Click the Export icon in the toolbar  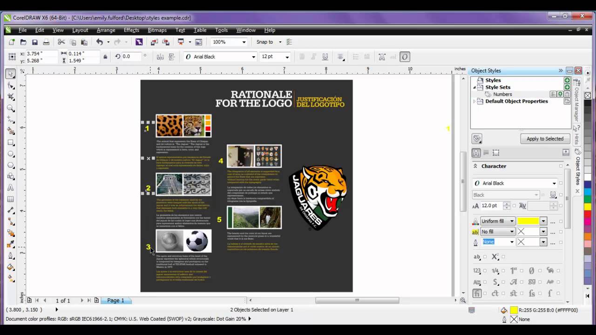(x=165, y=42)
